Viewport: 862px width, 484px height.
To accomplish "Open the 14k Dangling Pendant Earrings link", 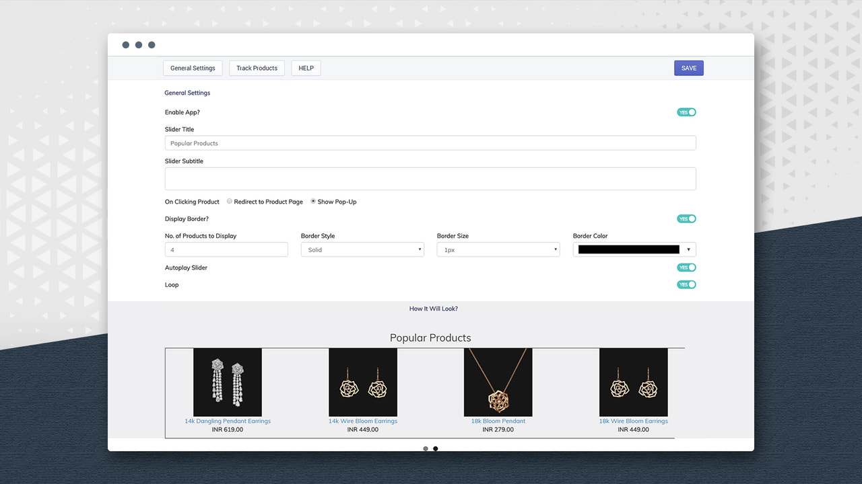I will 228,421.
